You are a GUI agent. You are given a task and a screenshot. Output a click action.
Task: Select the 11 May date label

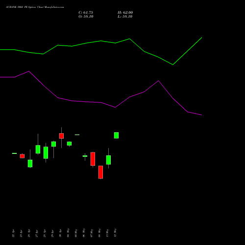click(x=107, y=233)
